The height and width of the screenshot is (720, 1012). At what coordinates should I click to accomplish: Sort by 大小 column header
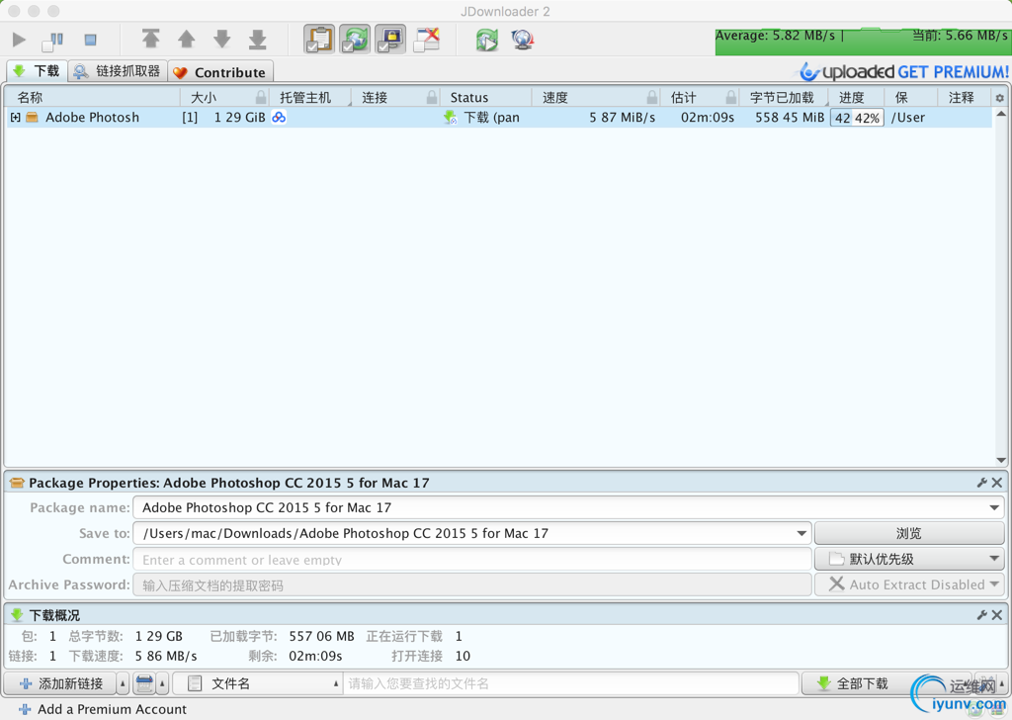coord(224,98)
